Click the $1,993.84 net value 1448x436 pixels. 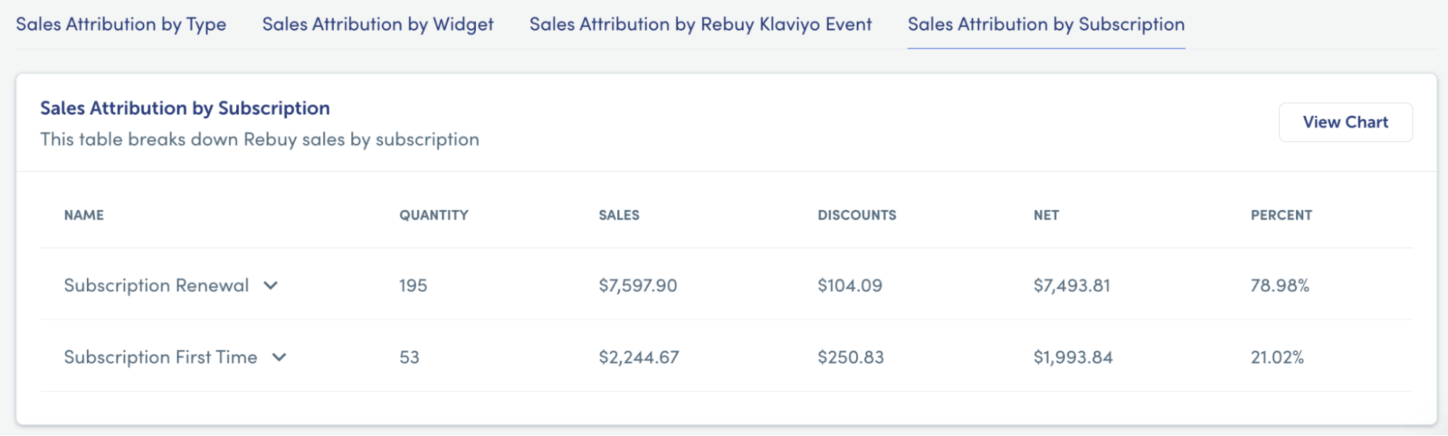(x=1073, y=357)
